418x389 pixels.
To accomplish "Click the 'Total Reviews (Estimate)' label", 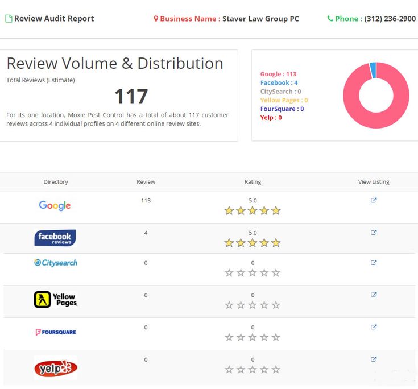I will (40, 80).
